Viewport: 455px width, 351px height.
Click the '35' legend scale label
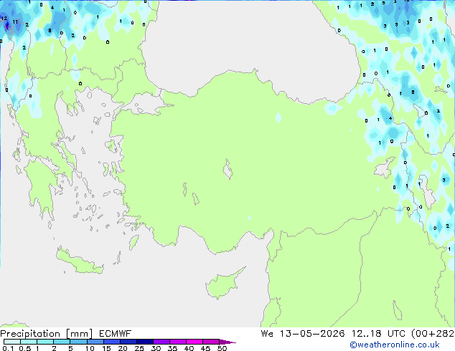click(172, 348)
